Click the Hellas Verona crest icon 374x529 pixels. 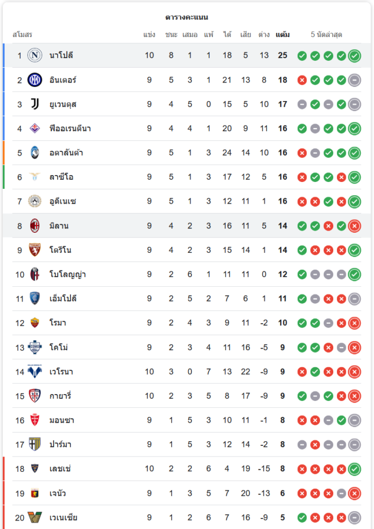[x=35, y=371]
